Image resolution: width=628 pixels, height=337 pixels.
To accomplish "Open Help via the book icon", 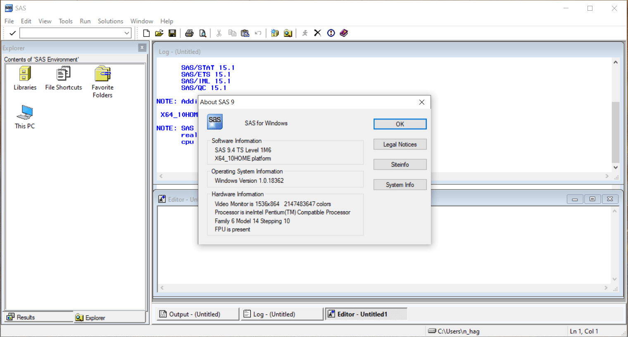I will tap(344, 33).
